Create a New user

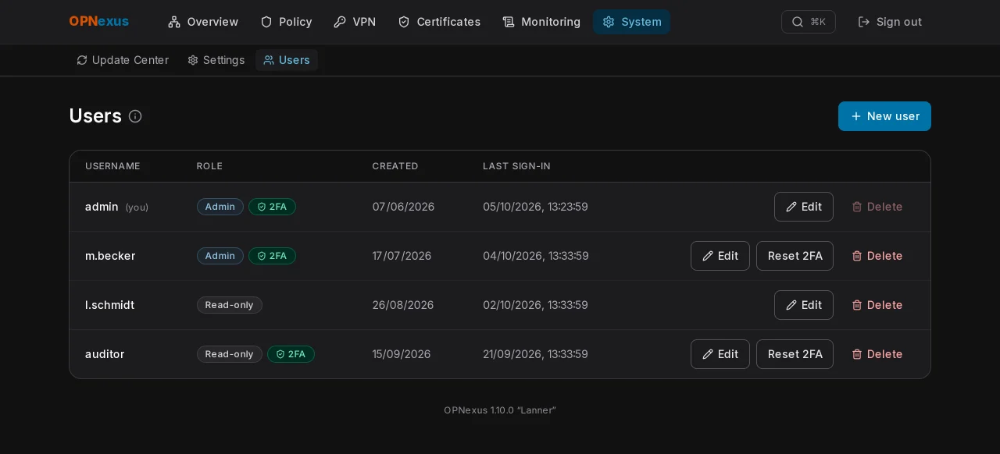884,116
